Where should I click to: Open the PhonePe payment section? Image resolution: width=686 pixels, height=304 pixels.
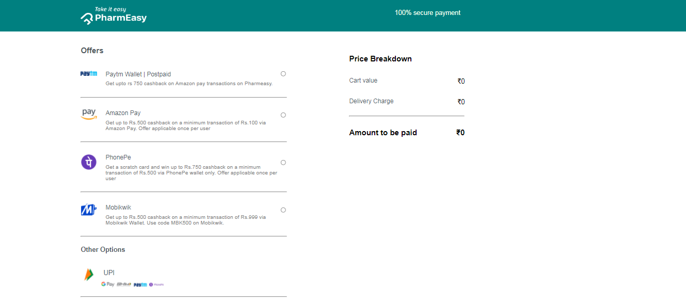point(118,157)
